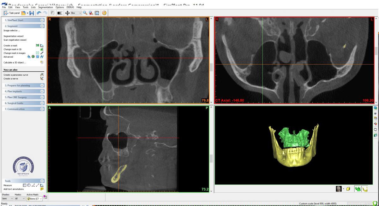The image size is (379, 206).
Task: Click the Calculate a 3D object icon
Action: (x=42, y=62)
